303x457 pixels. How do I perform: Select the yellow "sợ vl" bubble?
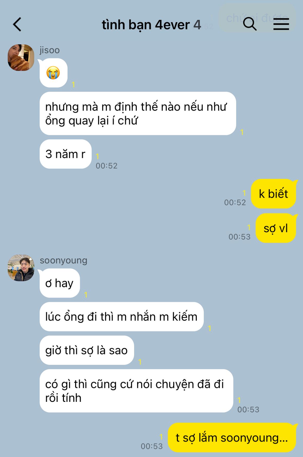(276, 228)
